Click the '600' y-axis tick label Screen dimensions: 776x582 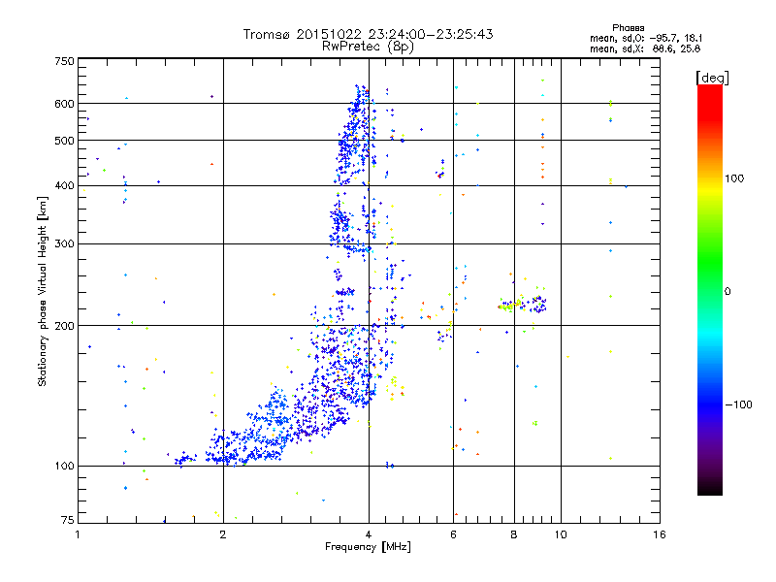64,104
